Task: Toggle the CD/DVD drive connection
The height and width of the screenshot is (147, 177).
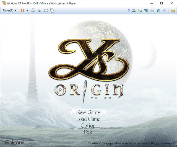Action: (140, 11)
